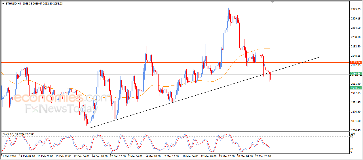363x160 pixels.
Task: Click the 20 Mar 20:00 time label
Action: pos(263,156)
